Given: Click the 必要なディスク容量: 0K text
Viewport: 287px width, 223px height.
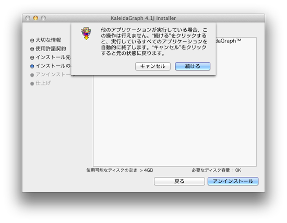Looking at the screenshot, I should (217, 170).
